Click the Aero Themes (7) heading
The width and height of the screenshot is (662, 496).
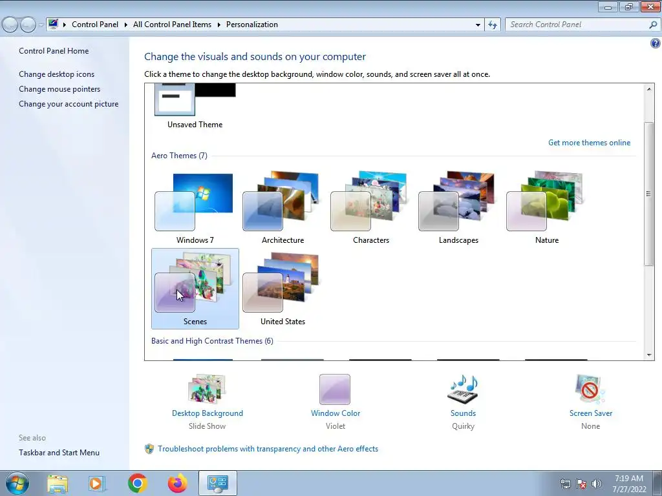pyautogui.click(x=179, y=156)
